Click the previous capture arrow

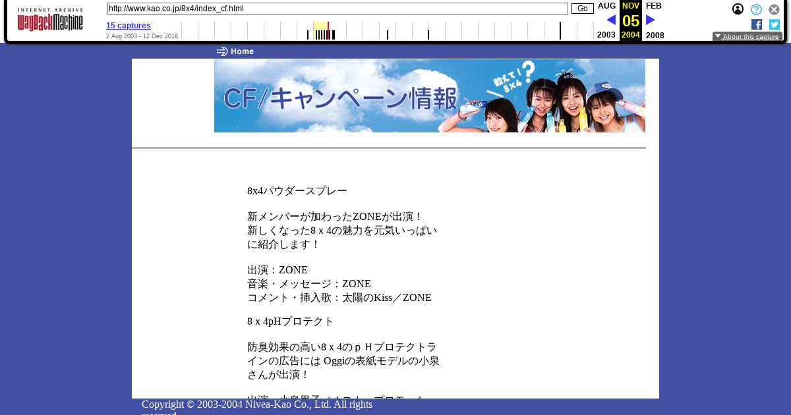point(611,20)
